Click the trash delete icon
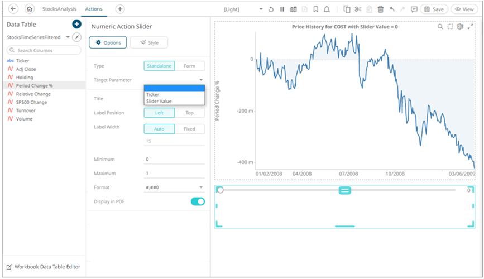 (x=380, y=9)
